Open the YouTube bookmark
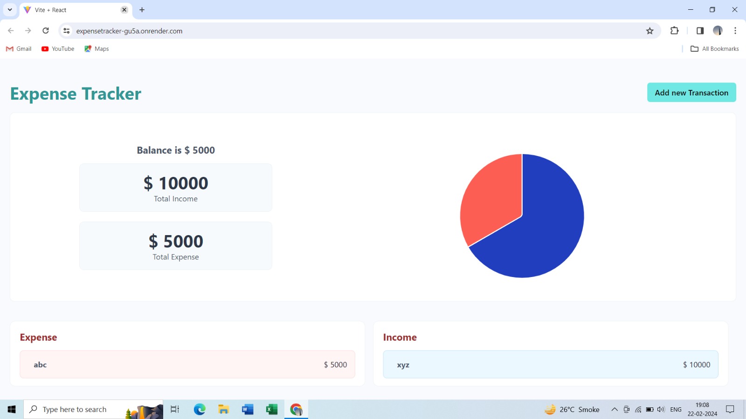Image resolution: width=746 pixels, height=419 pixels. 58,48
